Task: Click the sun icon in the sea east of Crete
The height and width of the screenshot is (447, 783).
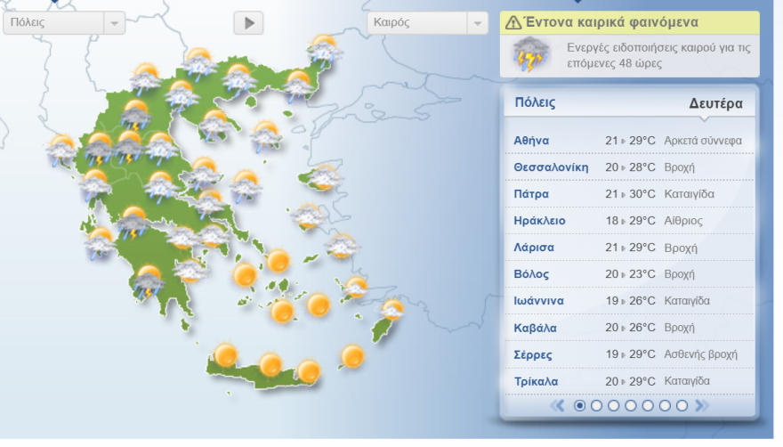Action: 351,356
